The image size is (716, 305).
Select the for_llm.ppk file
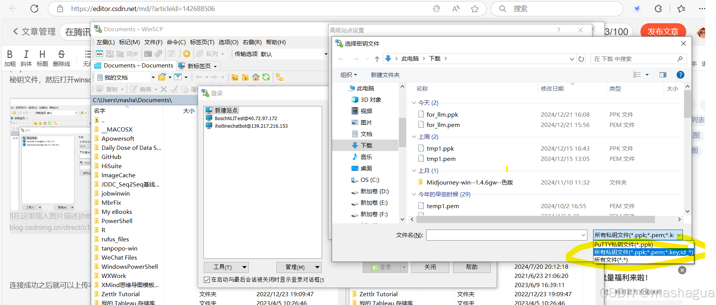pos(442,114)
